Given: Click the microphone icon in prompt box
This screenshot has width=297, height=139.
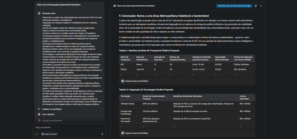Looking at the screenshot, I should 102,134.
